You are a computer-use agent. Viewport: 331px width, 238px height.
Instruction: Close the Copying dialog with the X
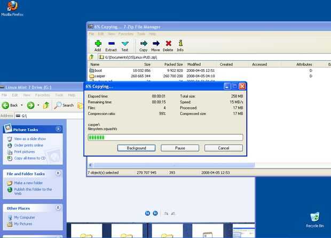click(242, 86)
